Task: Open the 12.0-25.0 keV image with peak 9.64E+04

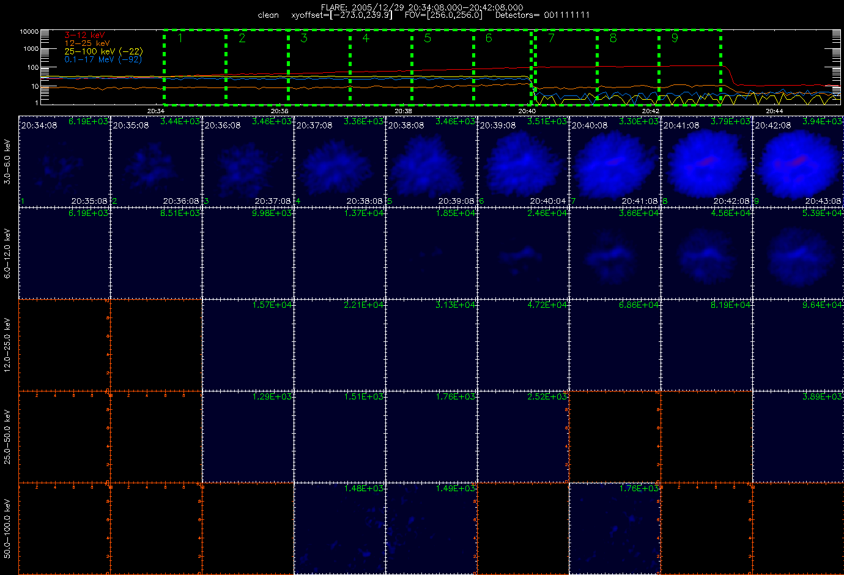Action: [798, 345]
